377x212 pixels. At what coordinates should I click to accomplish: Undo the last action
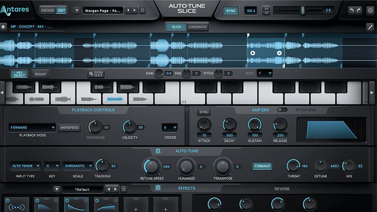tap(352, 11)
